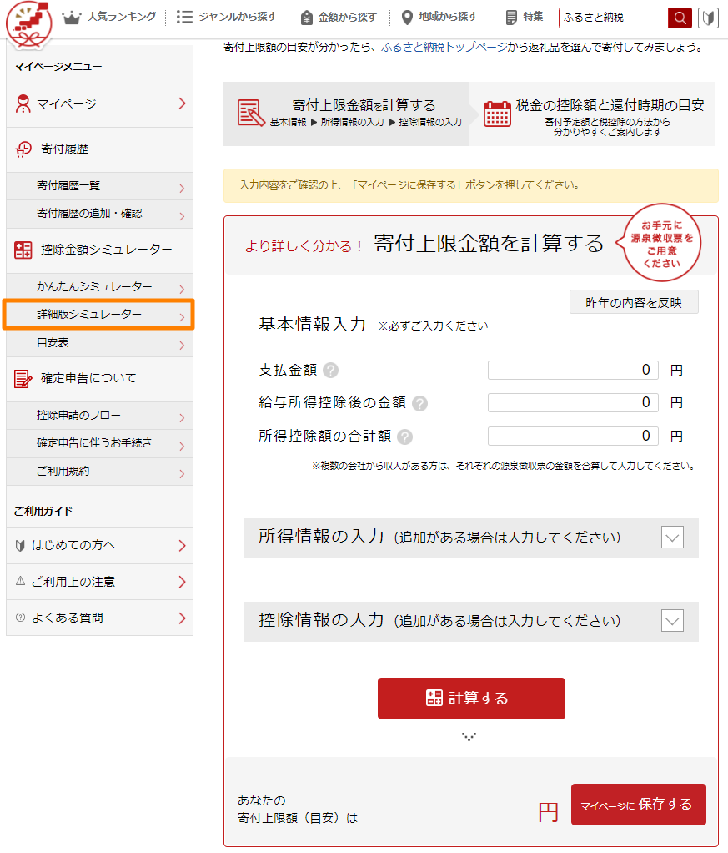The width and height of the screenshot is (728, 853).
Task: Click the calculator icon beside 控除金額シミュレーター
Action: [x=23, y=250]
